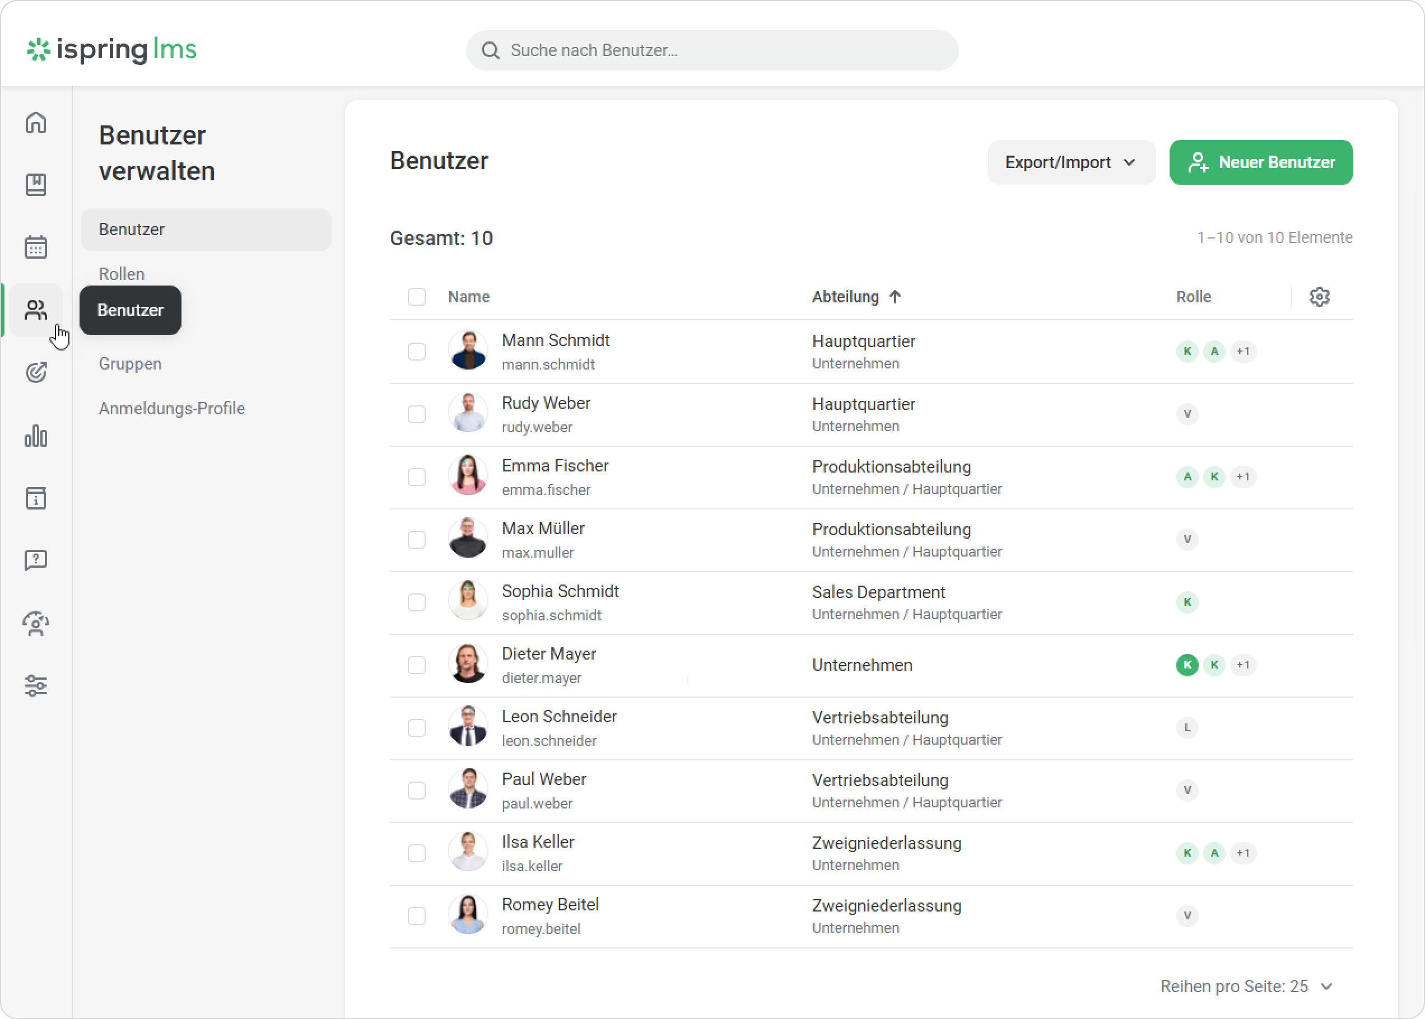The image size is (1425, 1019).
Task: Click the Neuer Benutzer button
Action: coord(1260,162)
